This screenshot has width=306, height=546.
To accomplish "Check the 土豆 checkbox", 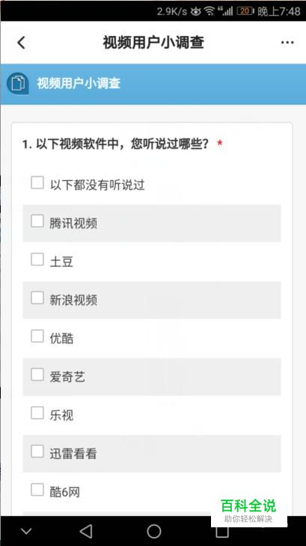I will coord(37,259).
